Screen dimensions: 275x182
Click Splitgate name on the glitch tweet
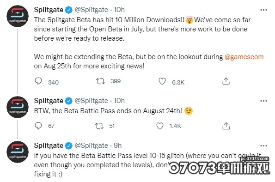[x=49, y=146]
